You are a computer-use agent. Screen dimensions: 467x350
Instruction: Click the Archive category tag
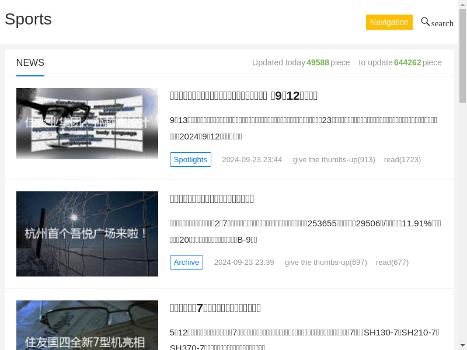coord(186,262)
